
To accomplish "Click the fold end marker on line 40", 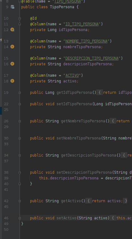I will (x=20, y=184).
